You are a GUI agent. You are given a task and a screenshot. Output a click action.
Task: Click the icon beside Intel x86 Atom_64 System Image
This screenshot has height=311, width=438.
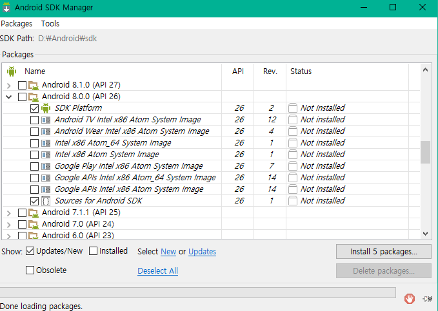point(46,143)
